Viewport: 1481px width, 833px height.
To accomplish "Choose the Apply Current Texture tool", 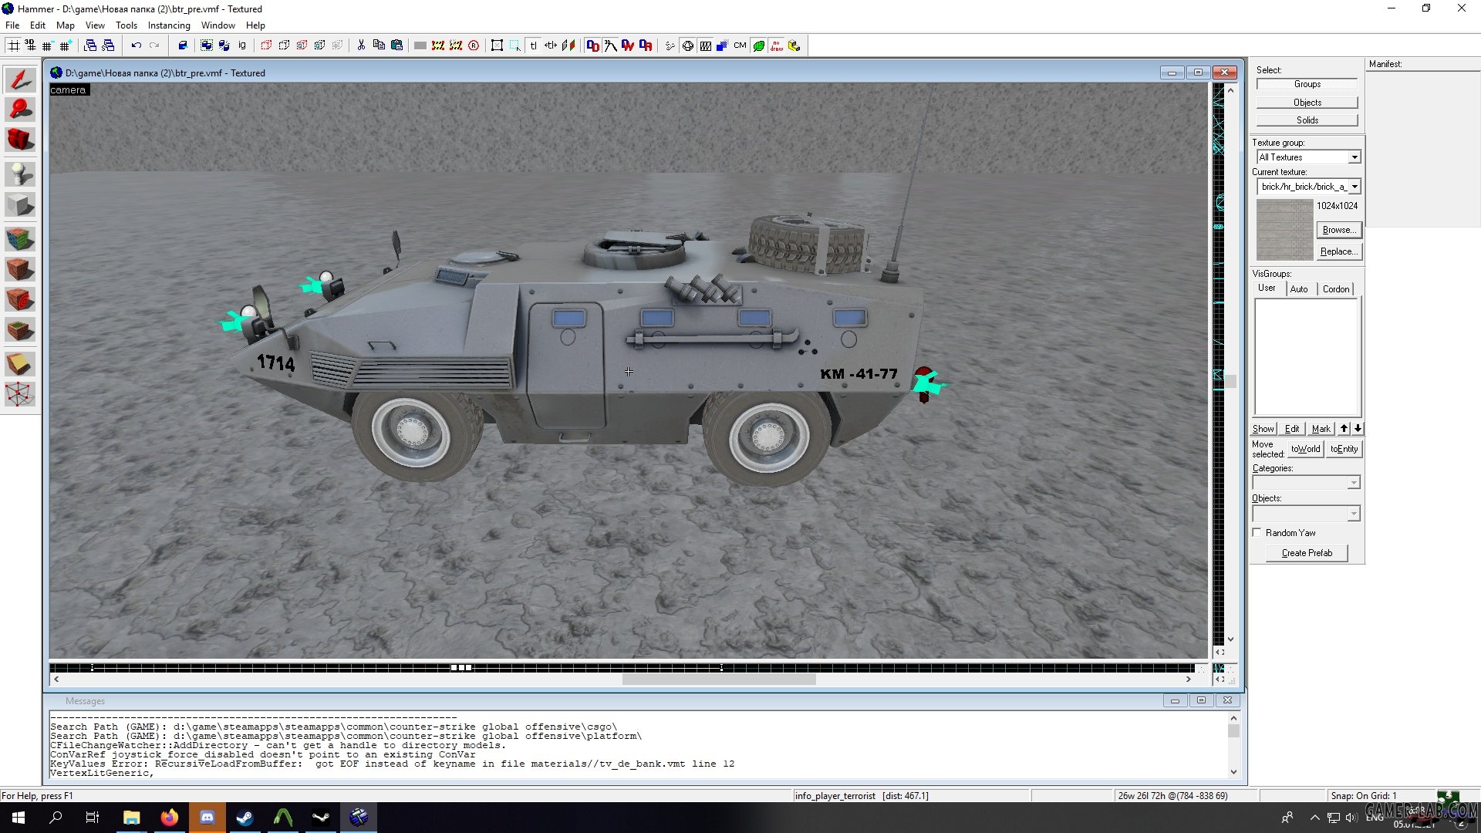I will (x=20, y=269).
